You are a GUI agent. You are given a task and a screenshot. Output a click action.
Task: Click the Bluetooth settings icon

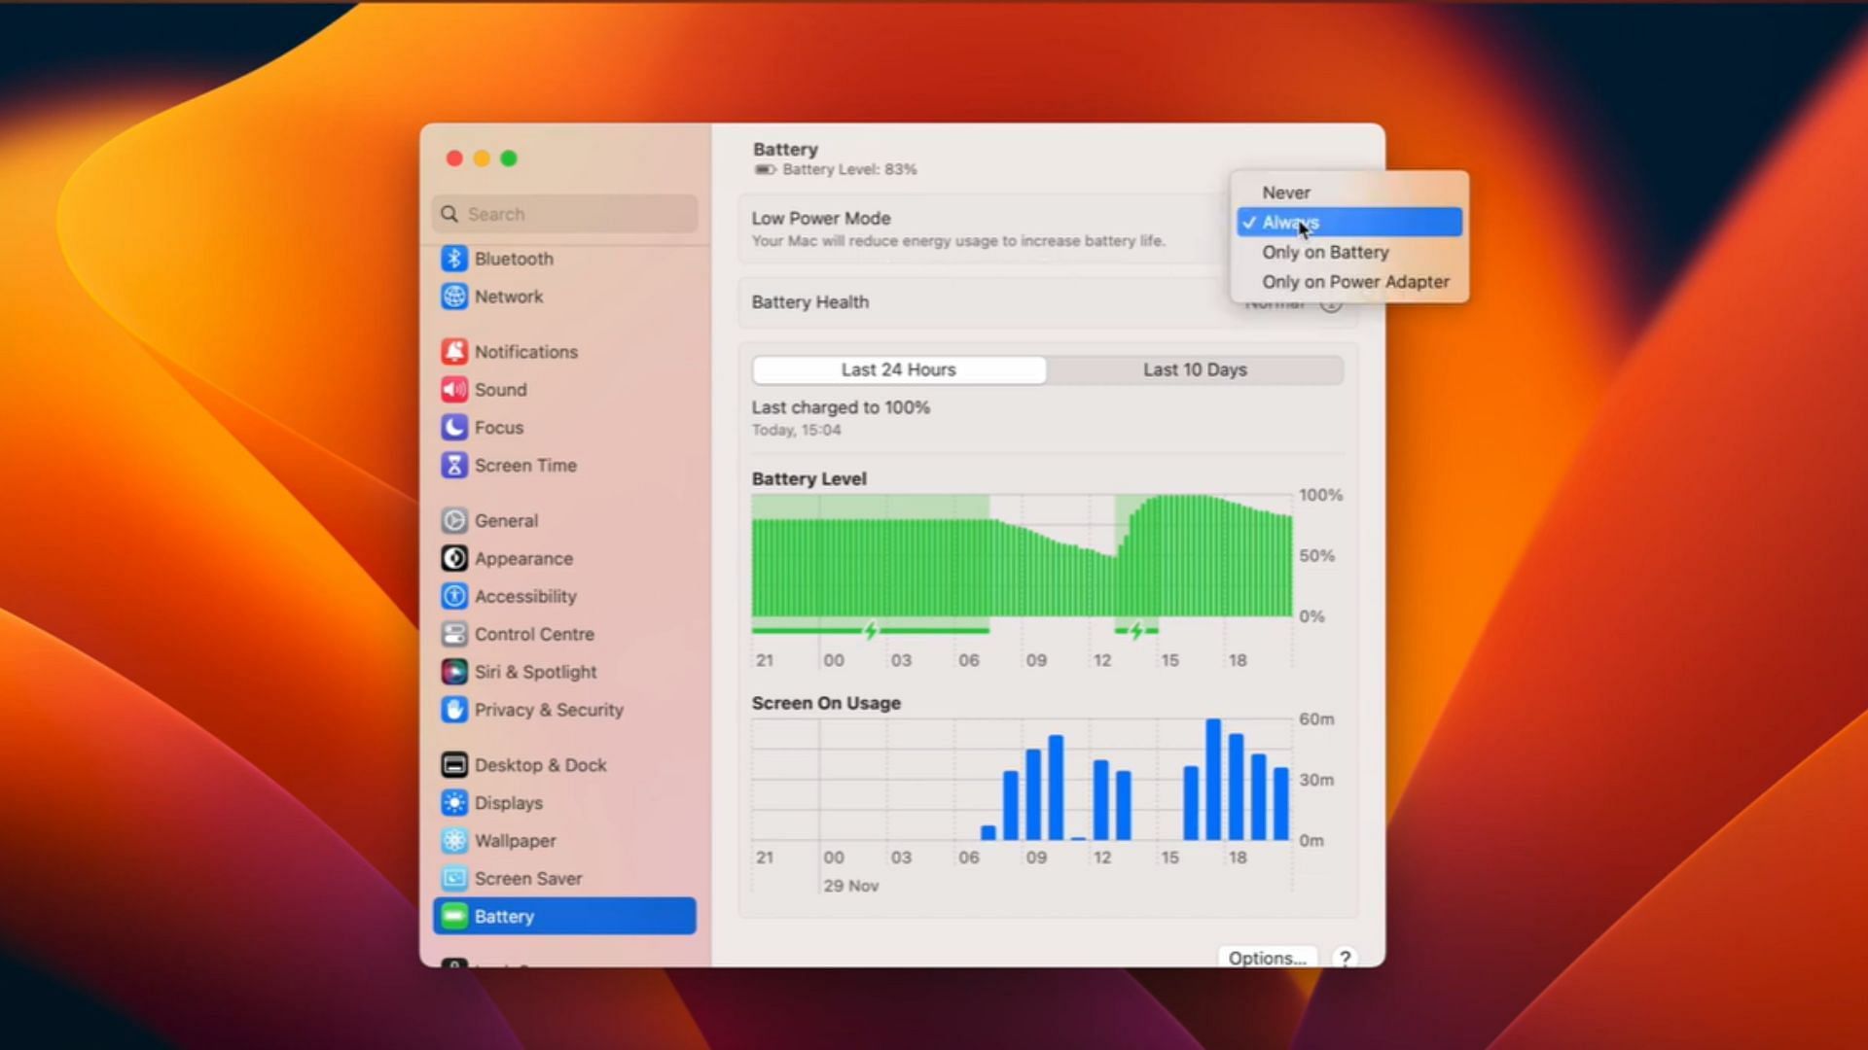click(455, 258)
